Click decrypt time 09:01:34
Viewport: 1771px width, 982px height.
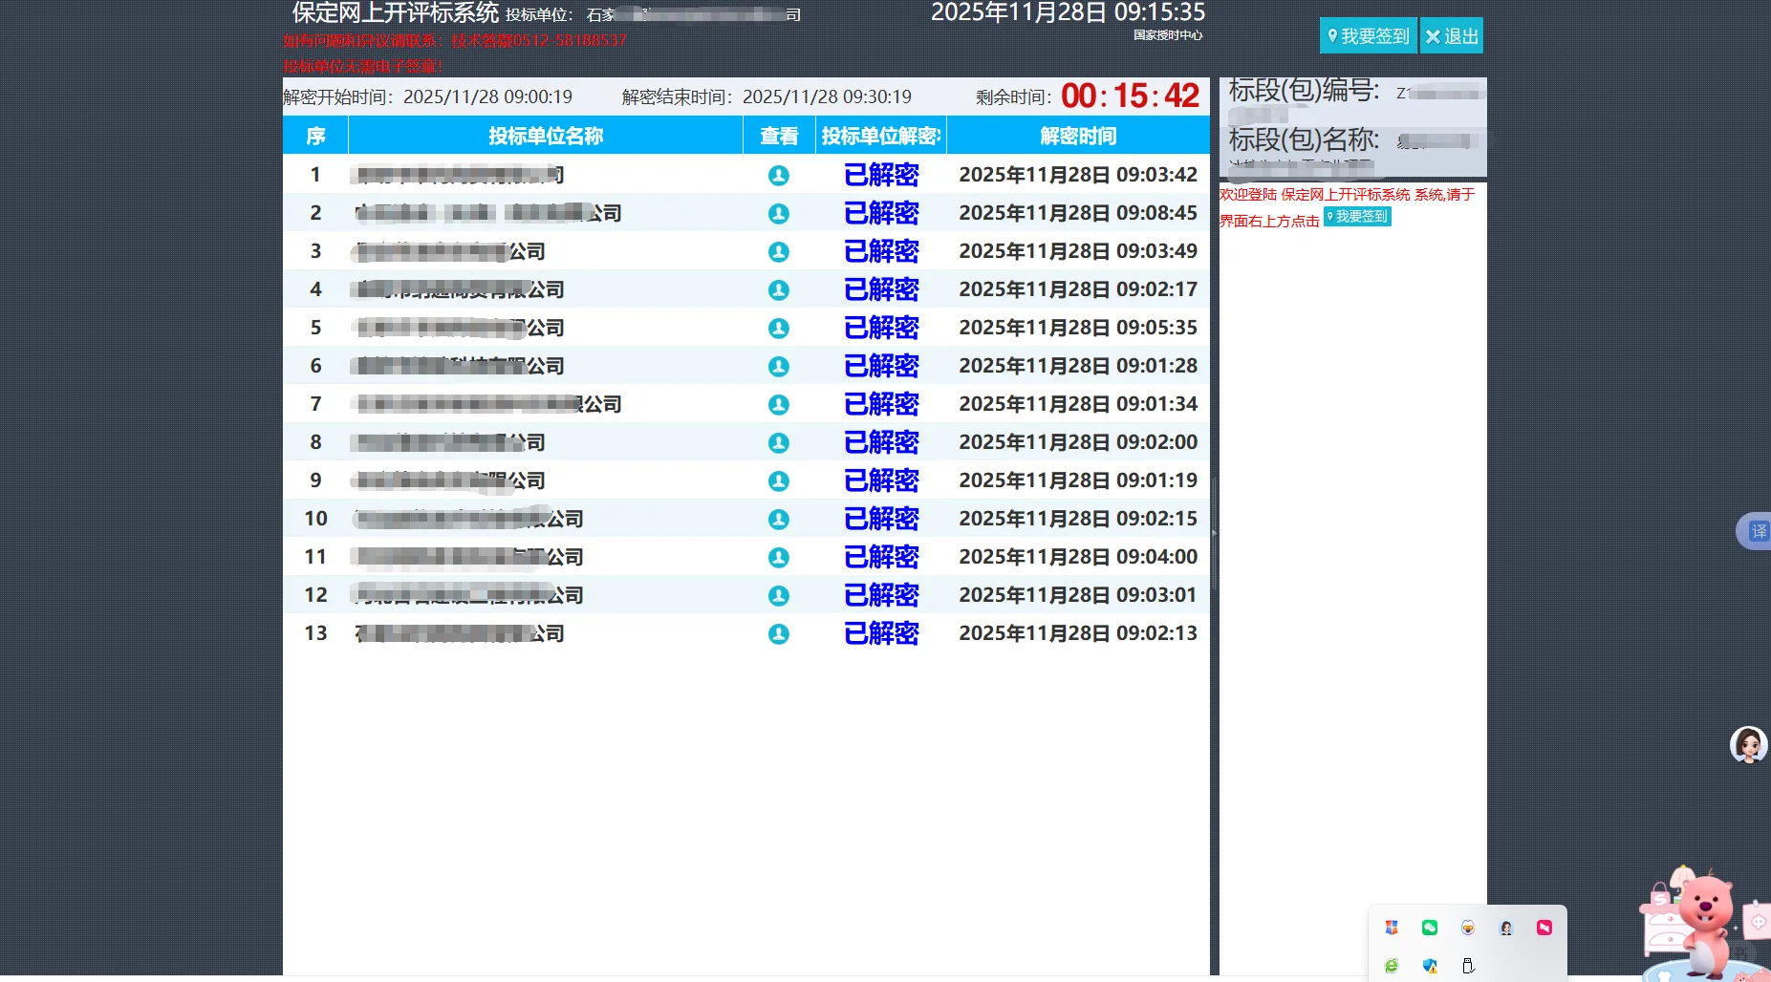(x=1078, y=404)
